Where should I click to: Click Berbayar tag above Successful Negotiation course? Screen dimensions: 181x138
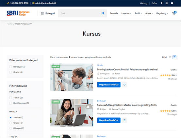pos(101,101)
